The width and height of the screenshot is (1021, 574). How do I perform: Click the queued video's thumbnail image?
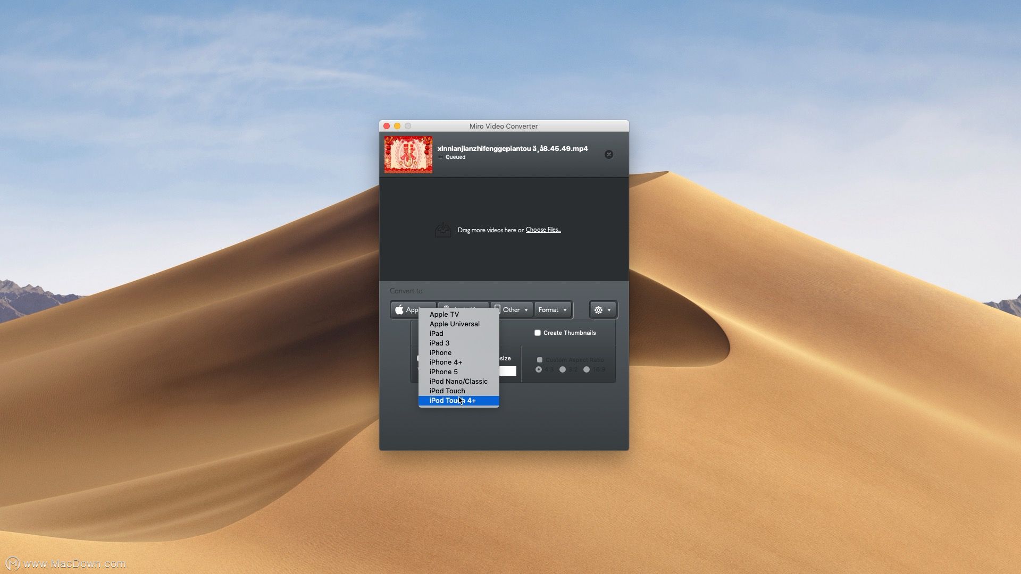[408, 155]
